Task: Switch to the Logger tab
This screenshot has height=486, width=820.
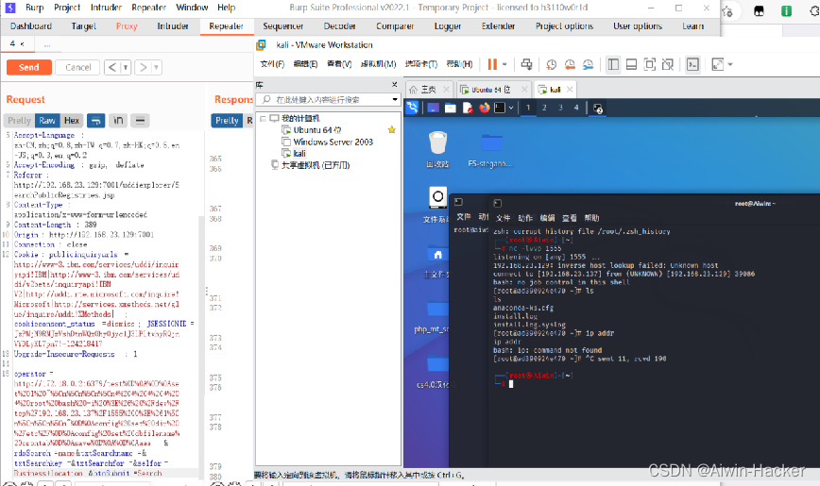Action: (448, 26)
